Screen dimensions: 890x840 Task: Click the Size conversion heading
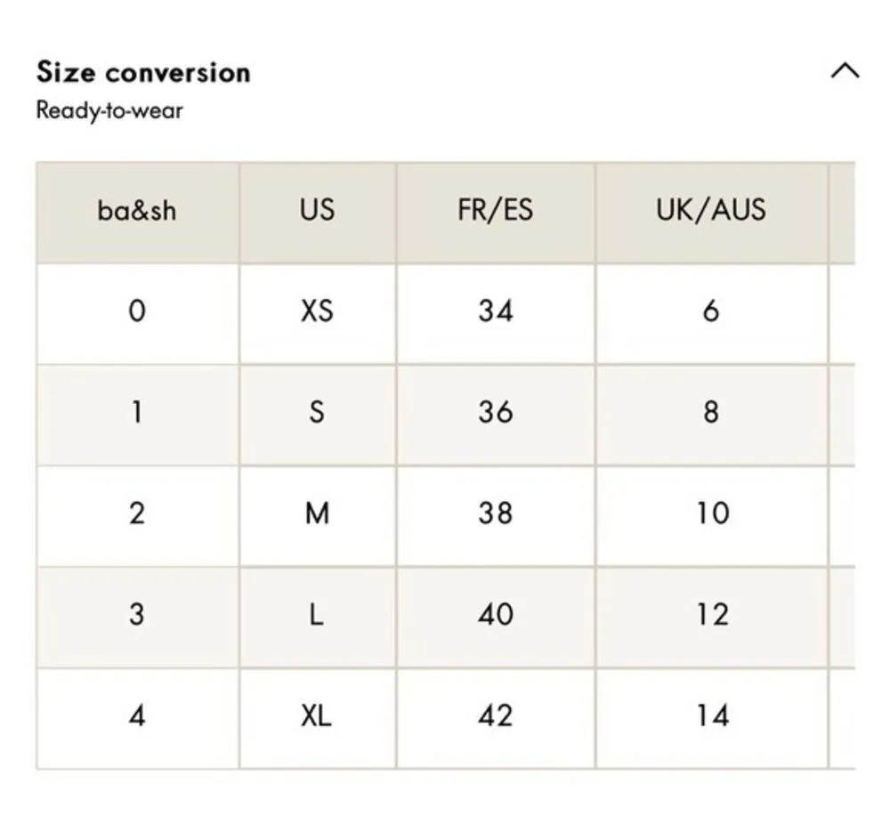tap(143, 72)
